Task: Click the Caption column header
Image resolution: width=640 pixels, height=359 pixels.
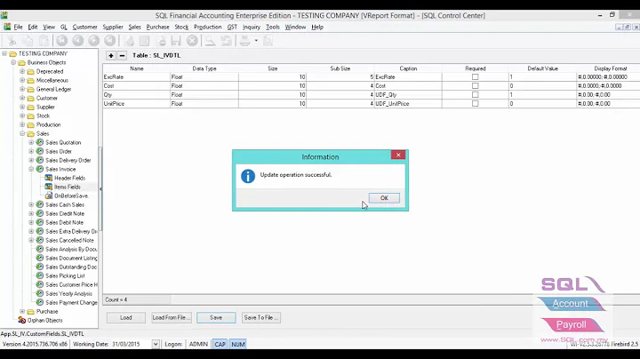Action: [x=408, y=68]
